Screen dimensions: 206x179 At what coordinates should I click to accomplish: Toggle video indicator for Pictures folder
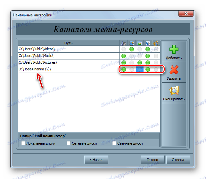tap(131, 62)
